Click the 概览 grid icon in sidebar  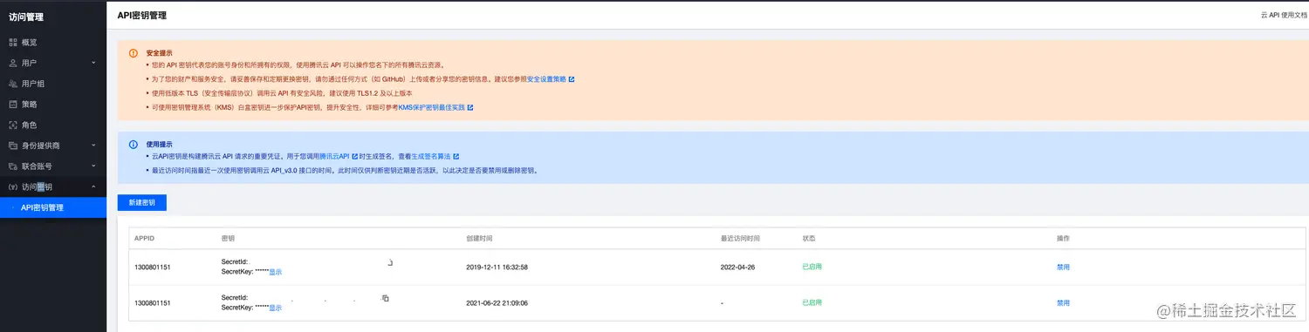click(x=12, y=42)
